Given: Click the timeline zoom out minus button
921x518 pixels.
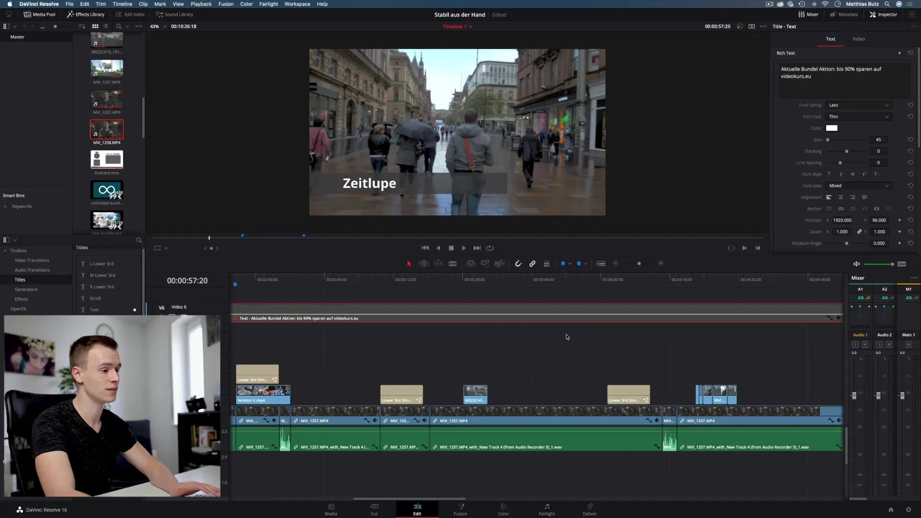Looking at the screenshot, I should pyautogui.click(x=615, y=263).
